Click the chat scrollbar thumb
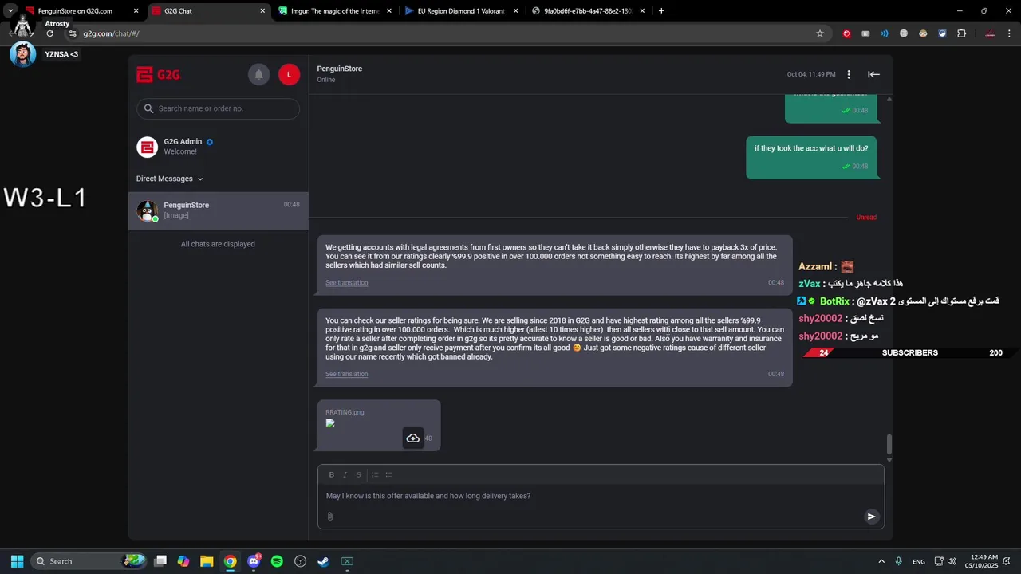 [889, 444]
